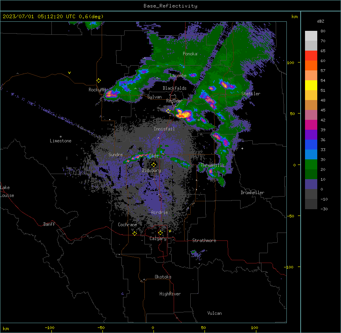Image resolution: width=341 pixels, height=333 pixels.
Task: Click the Limestone label
Action: pos(61,141)
